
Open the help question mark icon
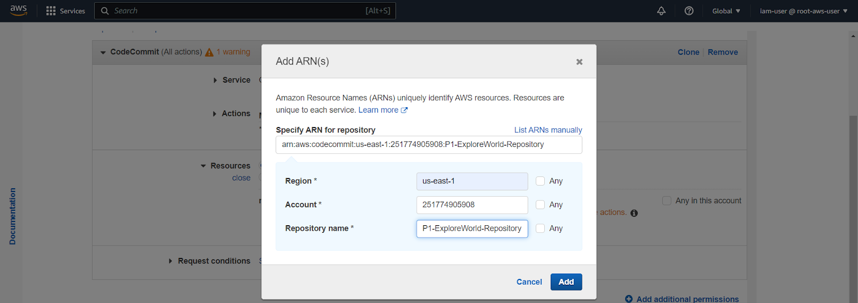tap(689, 11)
